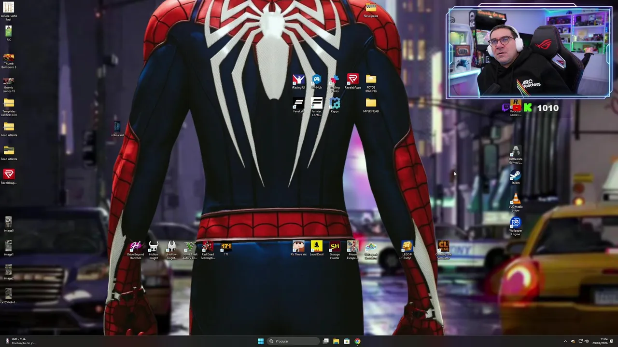This screenshot has height=347, width=618.
Task: Launch Google Chrome from the taskbar
Action: [x=357, y=341]
